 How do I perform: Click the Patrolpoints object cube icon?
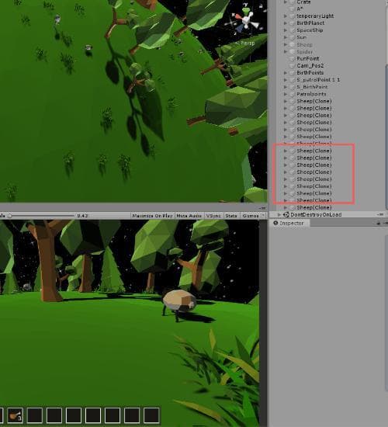click(x=292, y=94)
